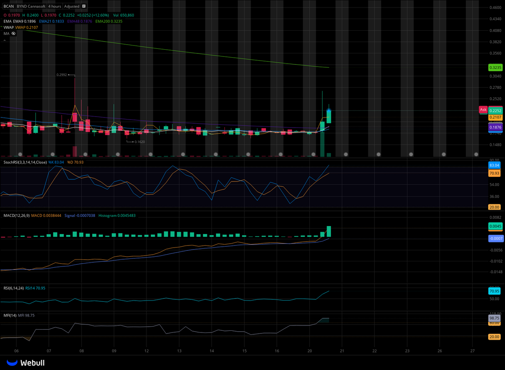
Task: Toggle the hidden MA indicator eye icon
Action: click(13, 33)
